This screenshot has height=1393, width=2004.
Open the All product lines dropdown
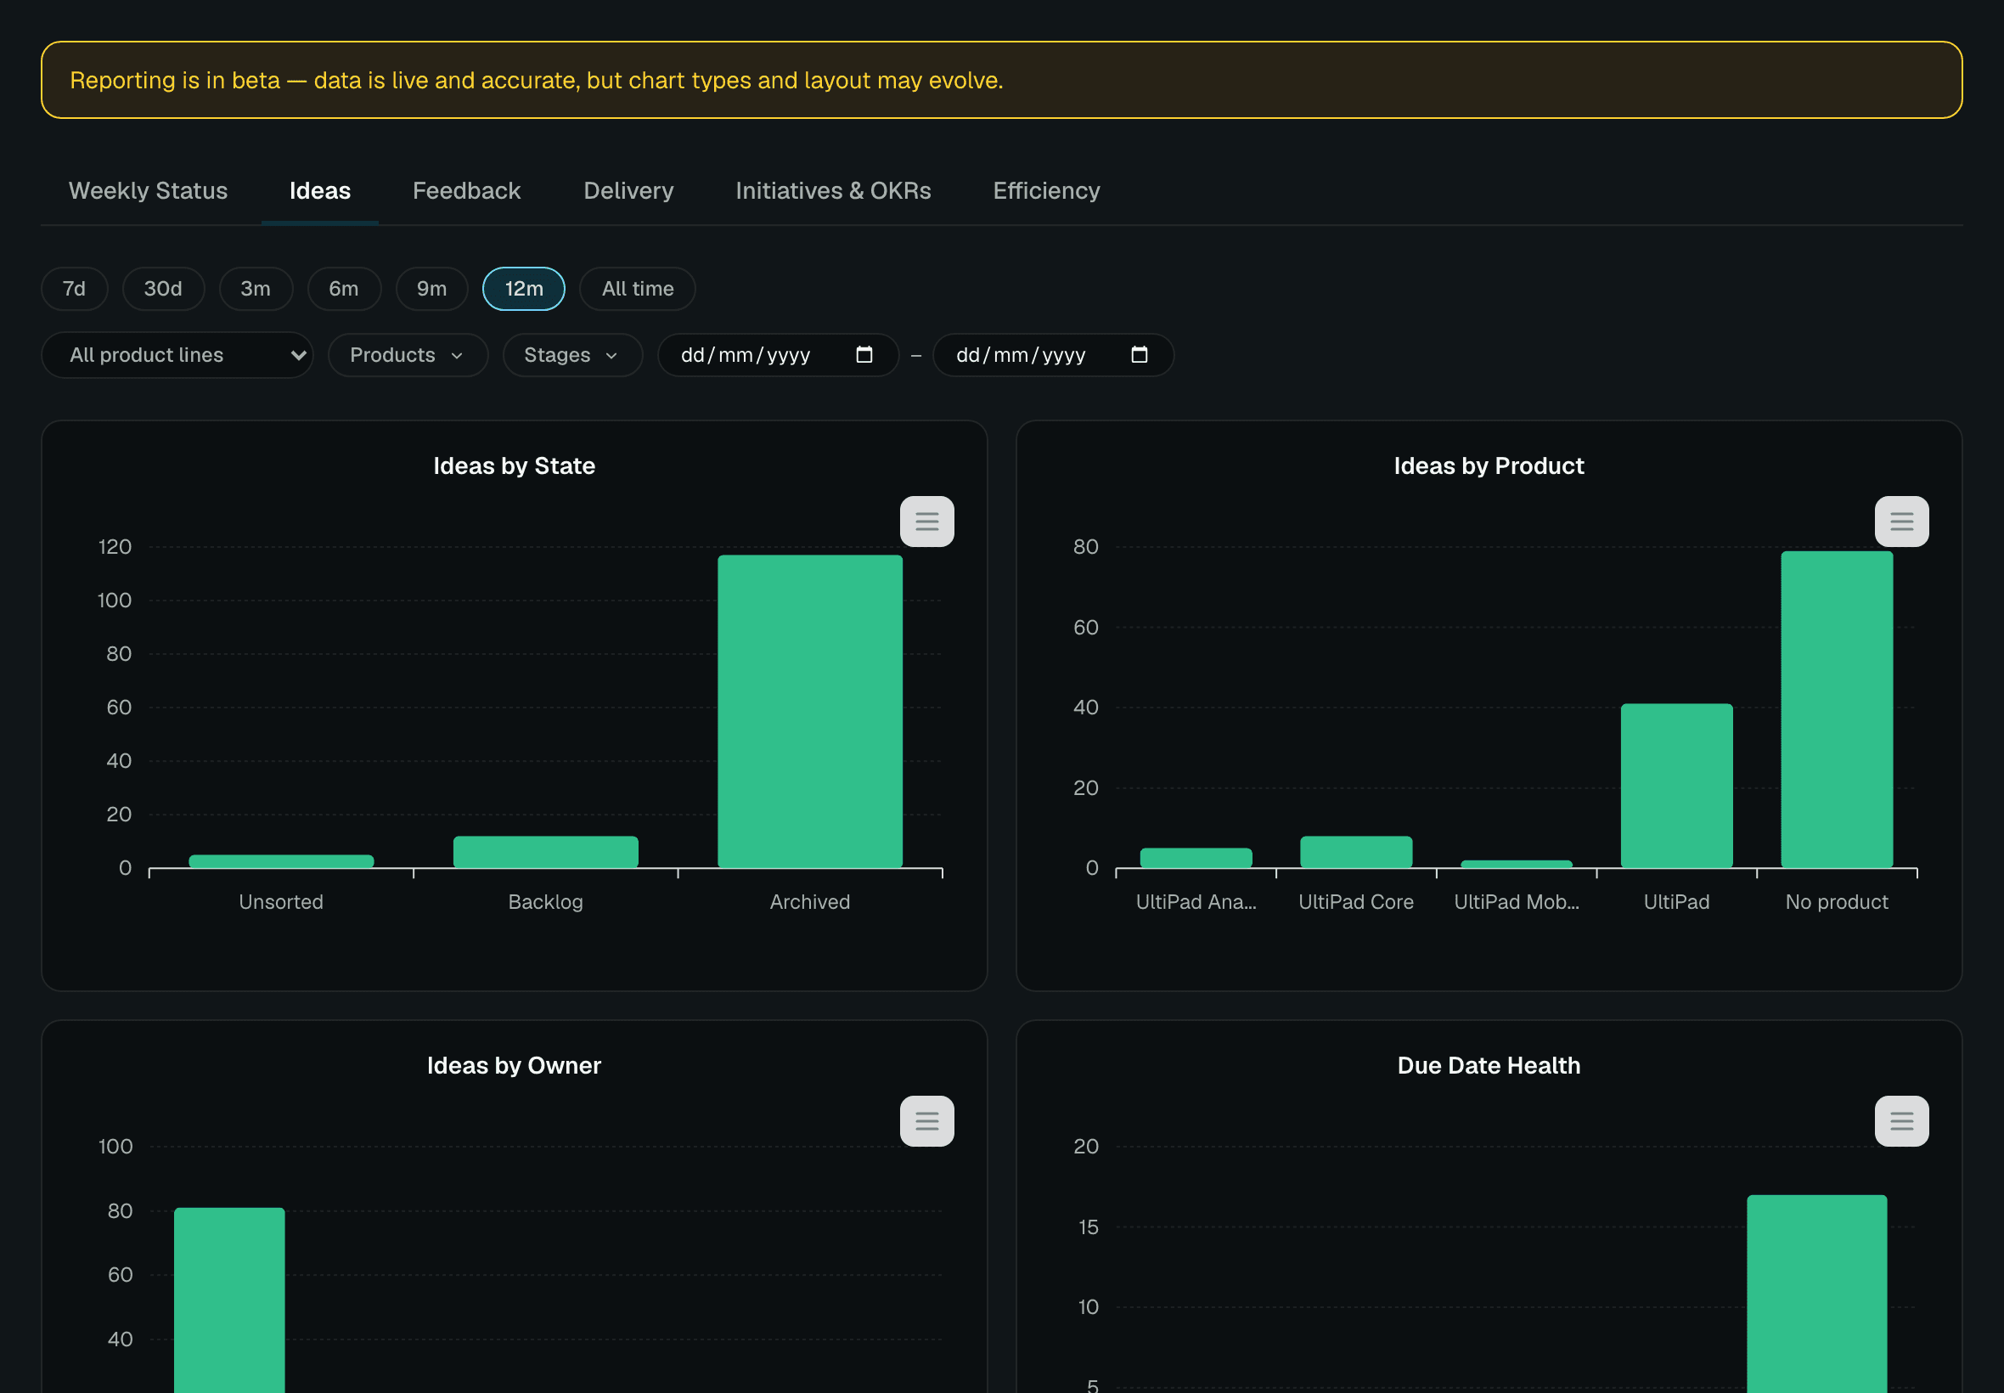pyautogui.click(x=177, y=355)
